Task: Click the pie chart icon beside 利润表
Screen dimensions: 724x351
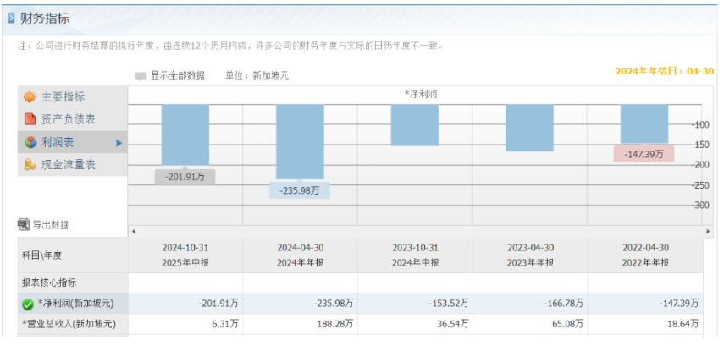Action: pyautogui.click(x=30, y=142)
